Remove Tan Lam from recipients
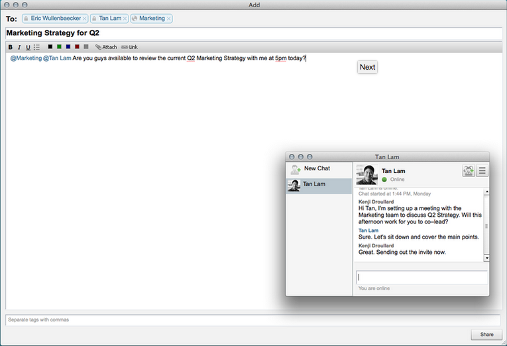This screenshot has height=346, width=507. [125, 19]
